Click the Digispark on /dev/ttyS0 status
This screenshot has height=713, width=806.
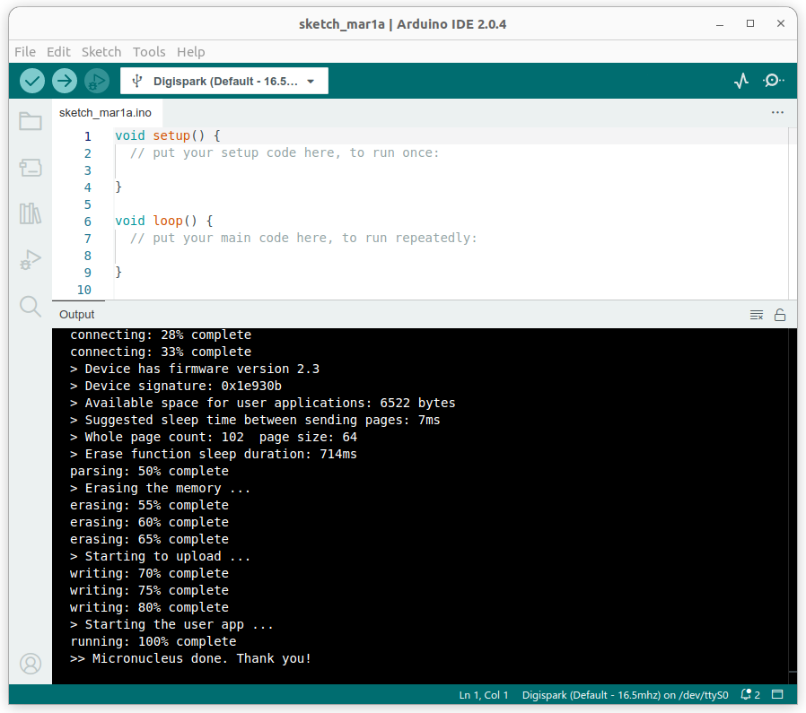point(625,695)
